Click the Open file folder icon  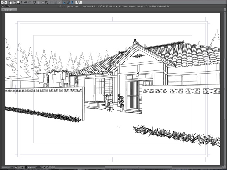15,2
